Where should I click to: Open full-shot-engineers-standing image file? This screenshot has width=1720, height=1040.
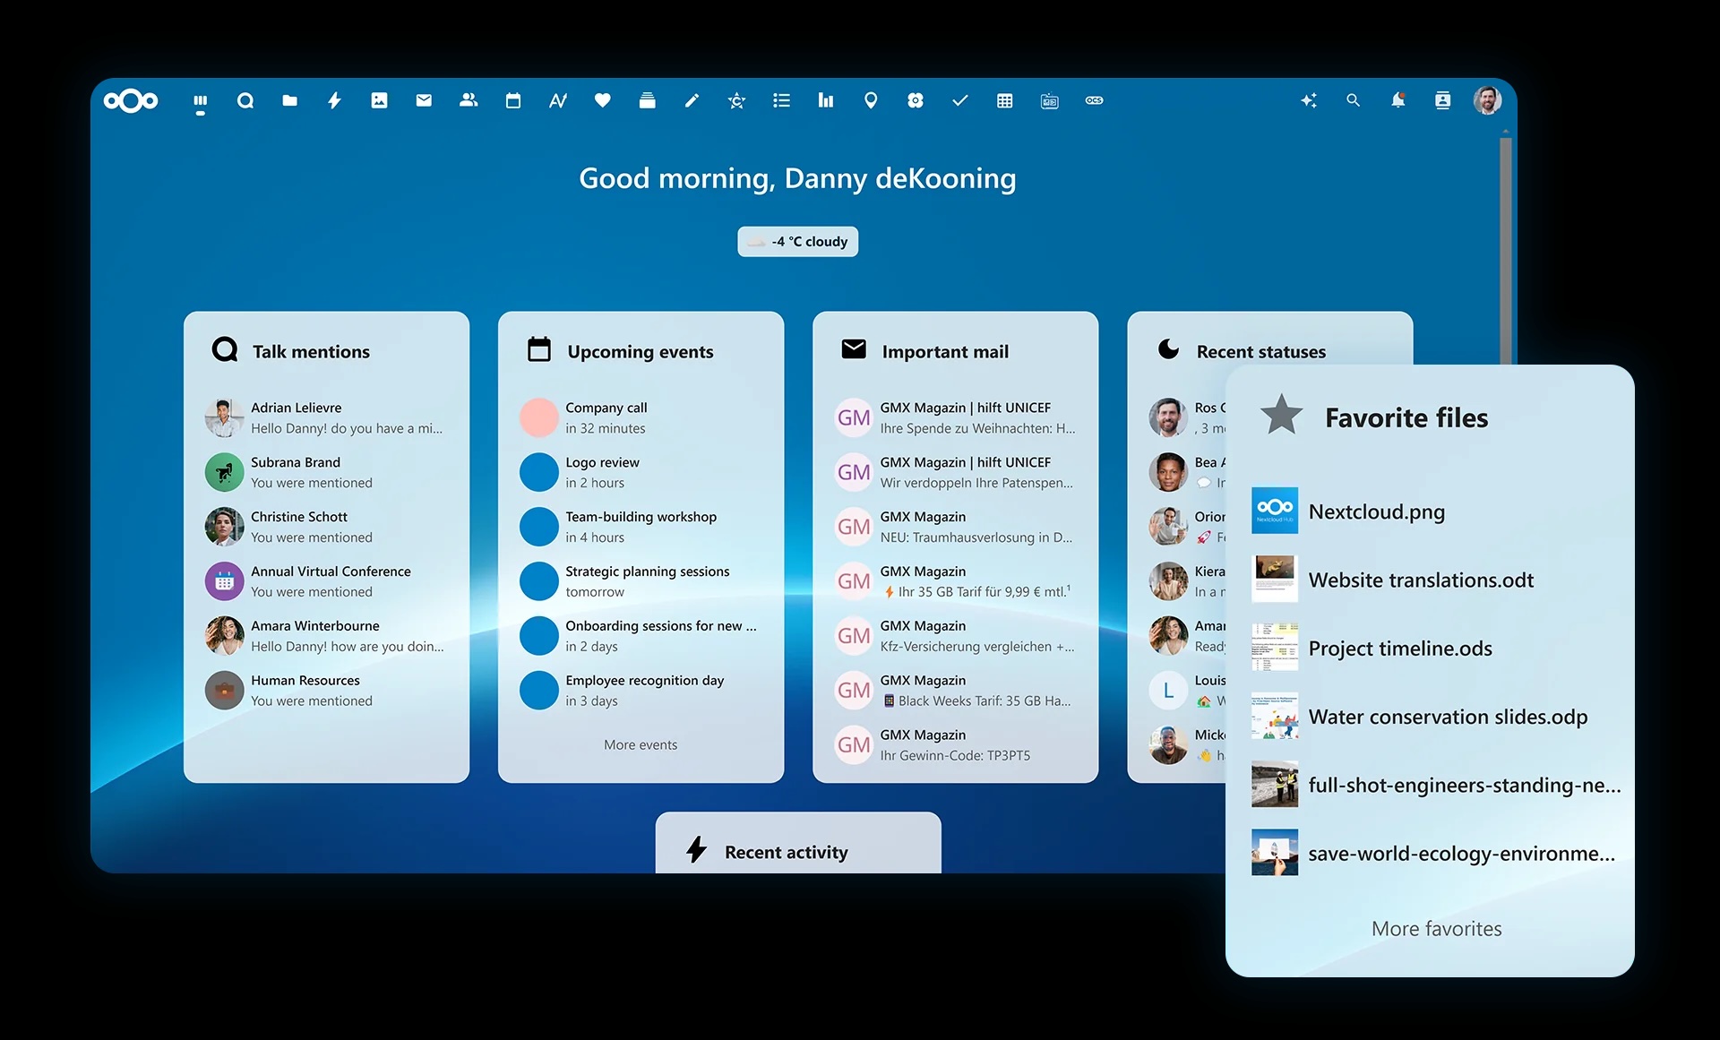tap(1436, 785)
